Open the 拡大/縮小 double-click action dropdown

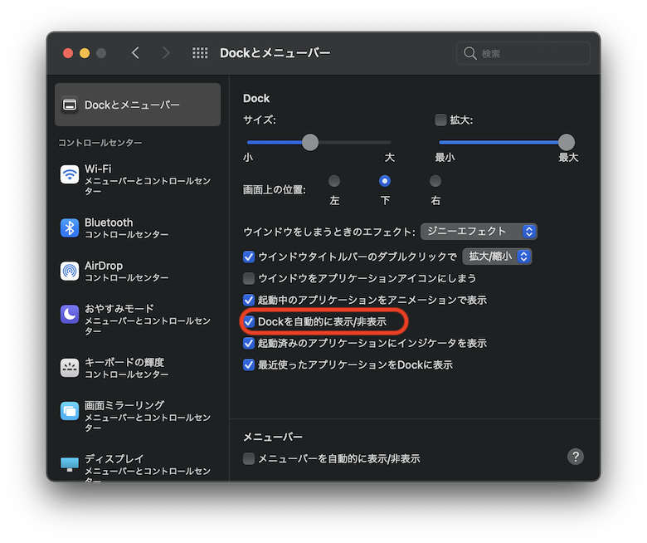pyautogui.click(x=497, y=257)
